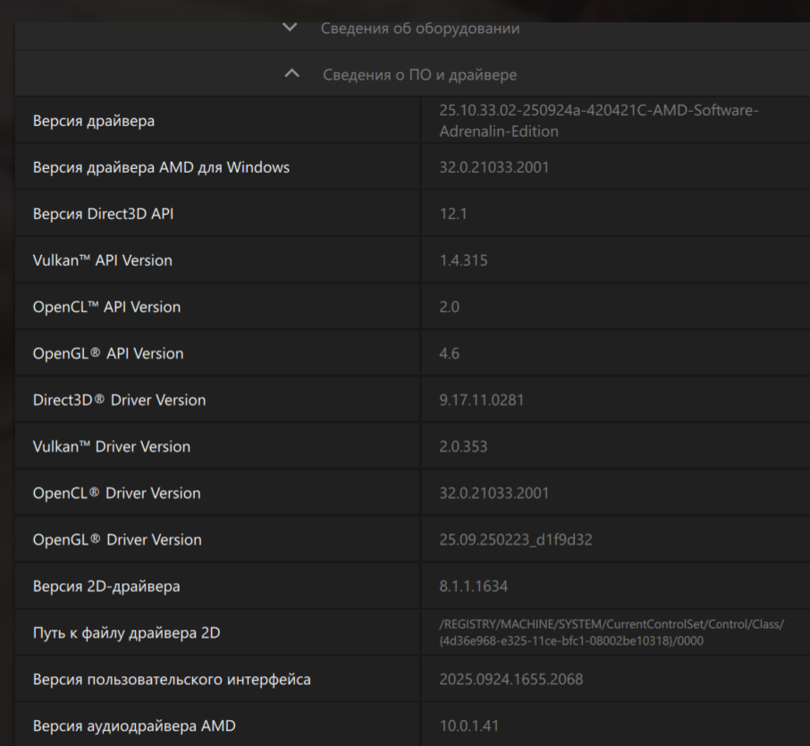Click the OpenGL API Version value 4.6
Image resolution: width=810 pixels, height=746 pixels.
[449, 353]
